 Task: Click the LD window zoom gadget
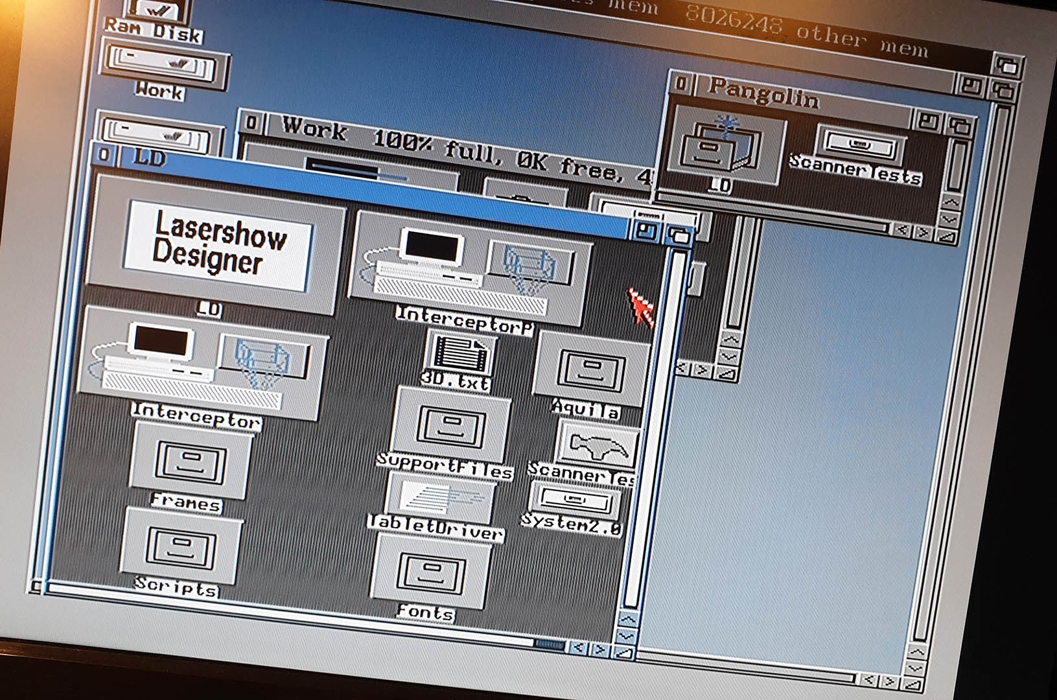point(647,231)
